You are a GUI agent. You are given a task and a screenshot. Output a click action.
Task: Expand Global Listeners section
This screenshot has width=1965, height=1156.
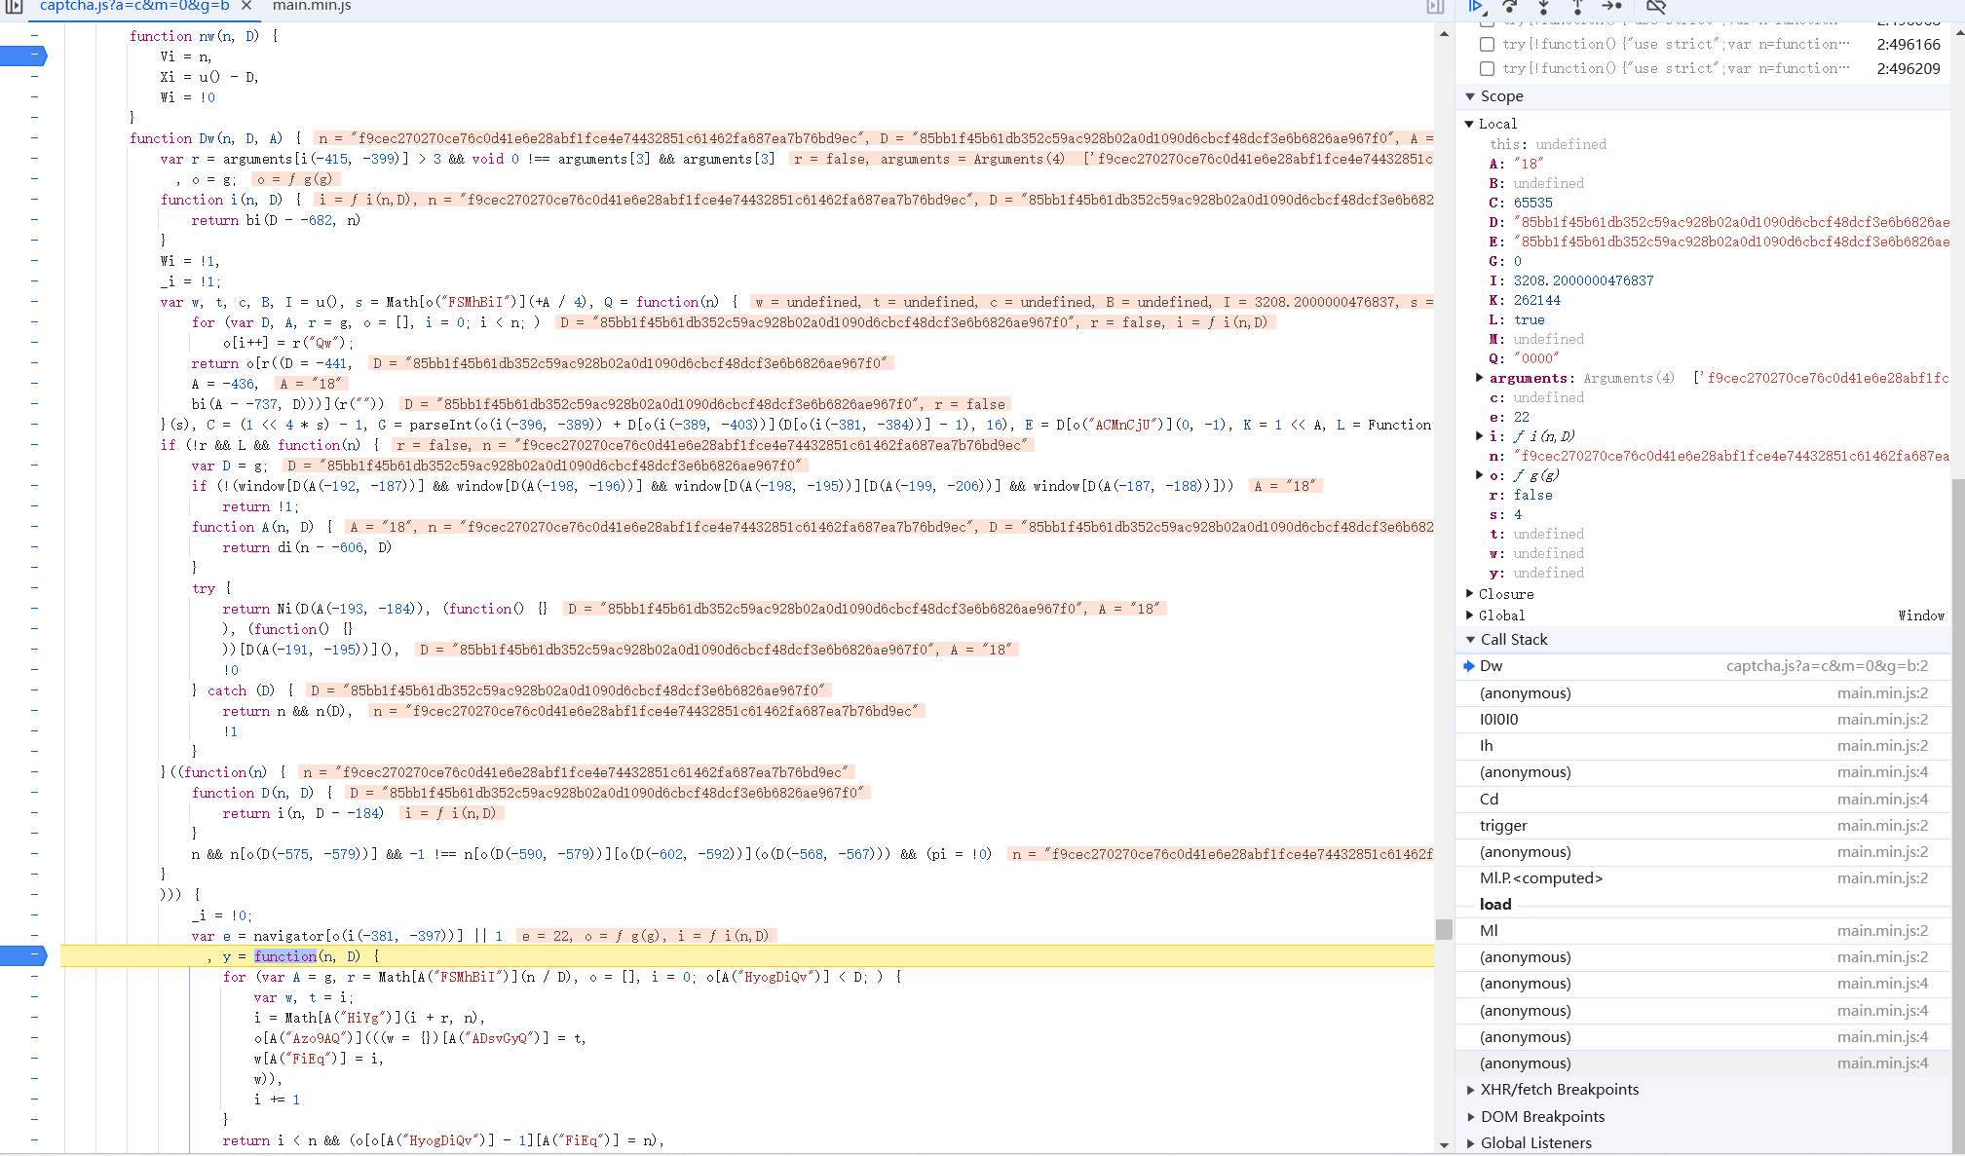click(1470, 1143)
